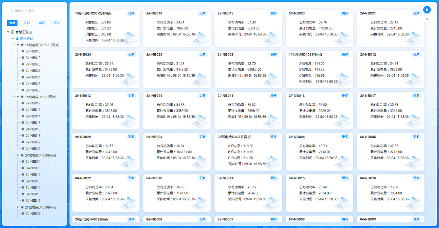Click the device icon beside 6#-NB006 in tree

[x=23, y=213]
